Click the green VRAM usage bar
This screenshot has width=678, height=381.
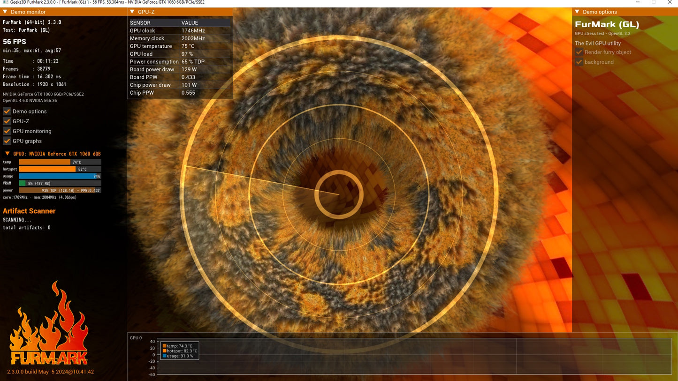22,183
